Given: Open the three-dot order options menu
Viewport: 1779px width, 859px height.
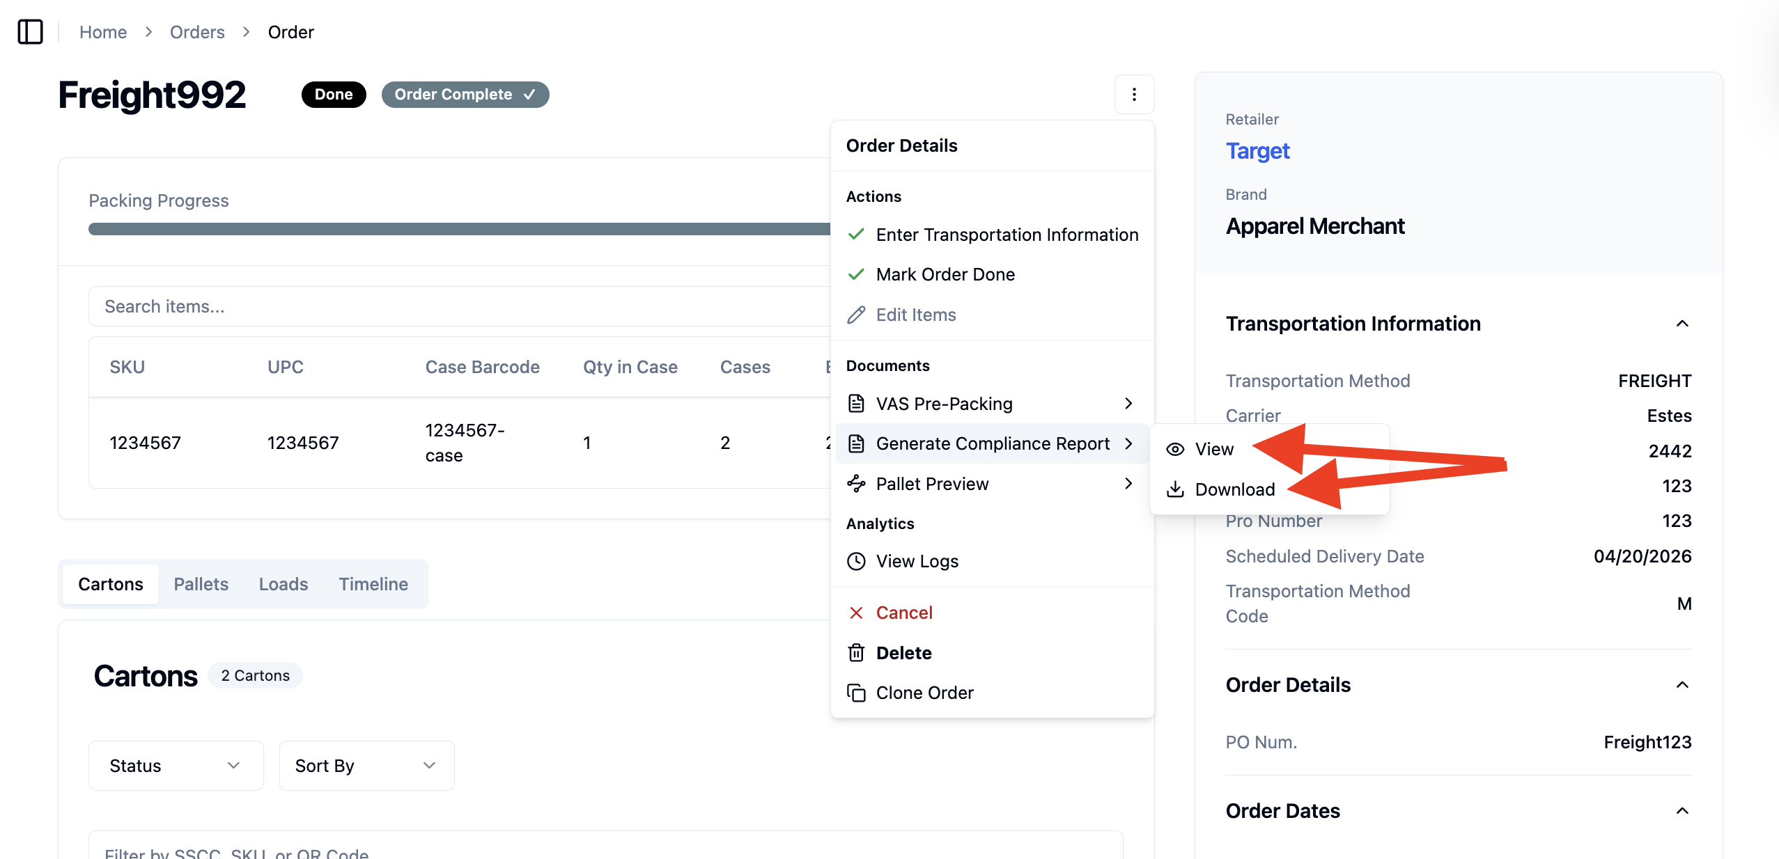Looking at the screenshot, I should 1134,94.
